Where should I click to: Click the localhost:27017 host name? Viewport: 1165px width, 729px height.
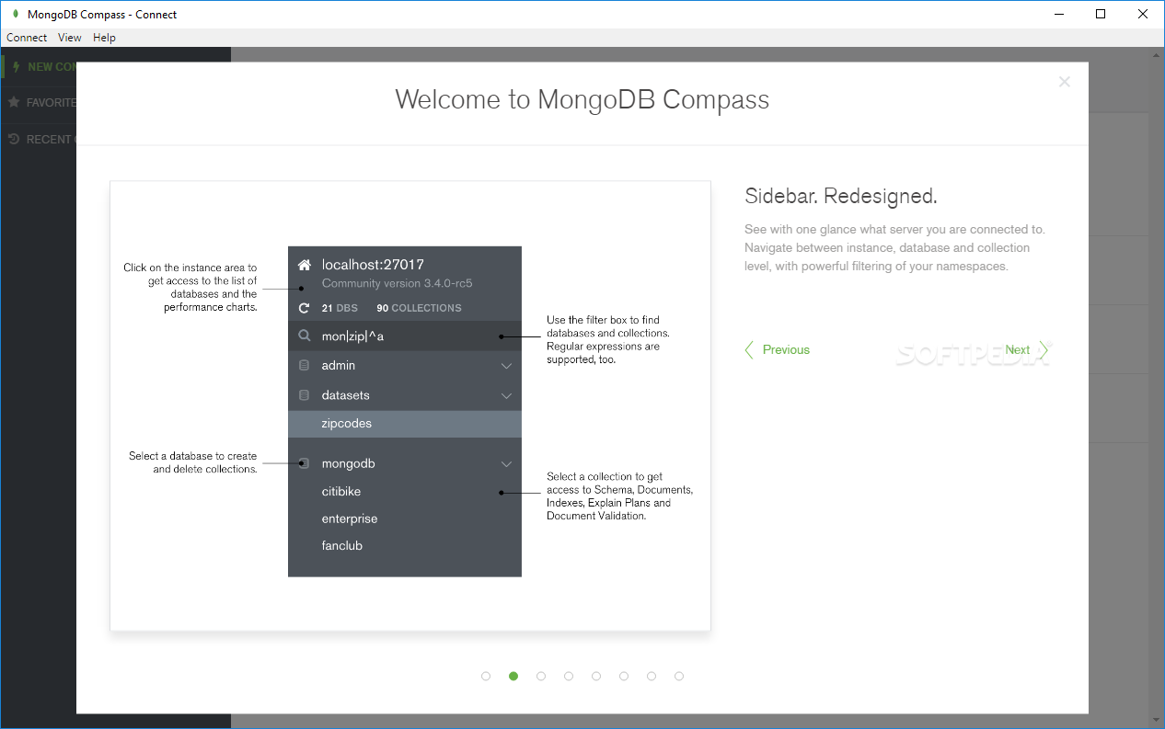click(373, 265)
